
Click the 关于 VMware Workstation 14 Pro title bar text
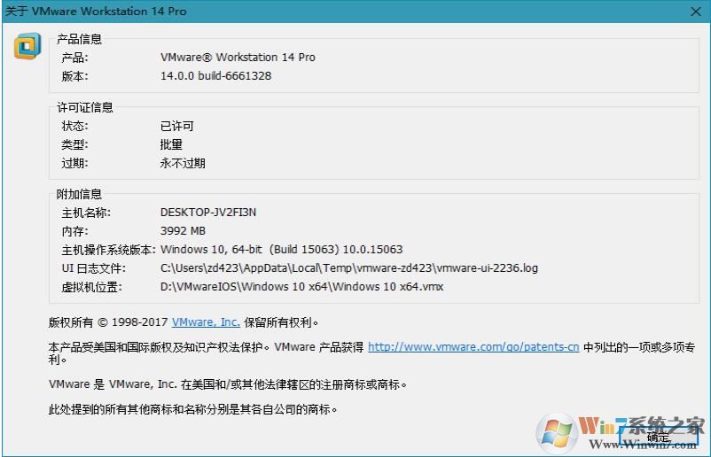click(96, 11)
